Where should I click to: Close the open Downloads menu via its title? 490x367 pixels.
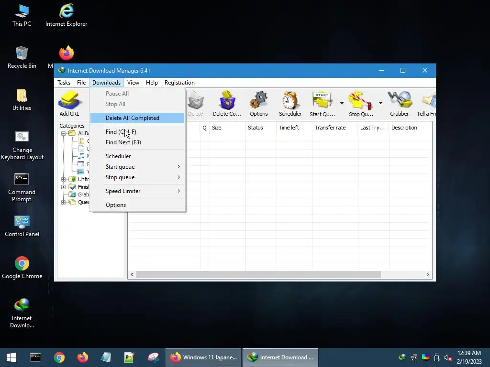coord(106,83)
